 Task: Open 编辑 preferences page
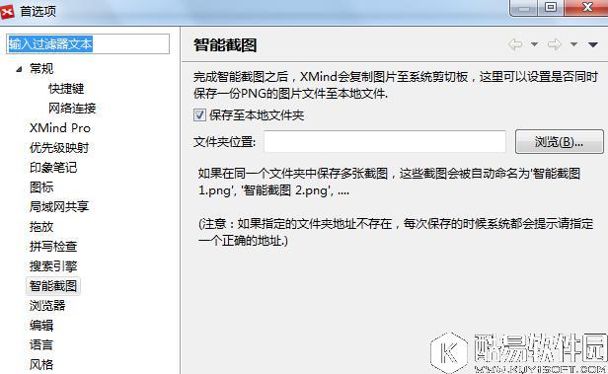click(x=41, y=326)
